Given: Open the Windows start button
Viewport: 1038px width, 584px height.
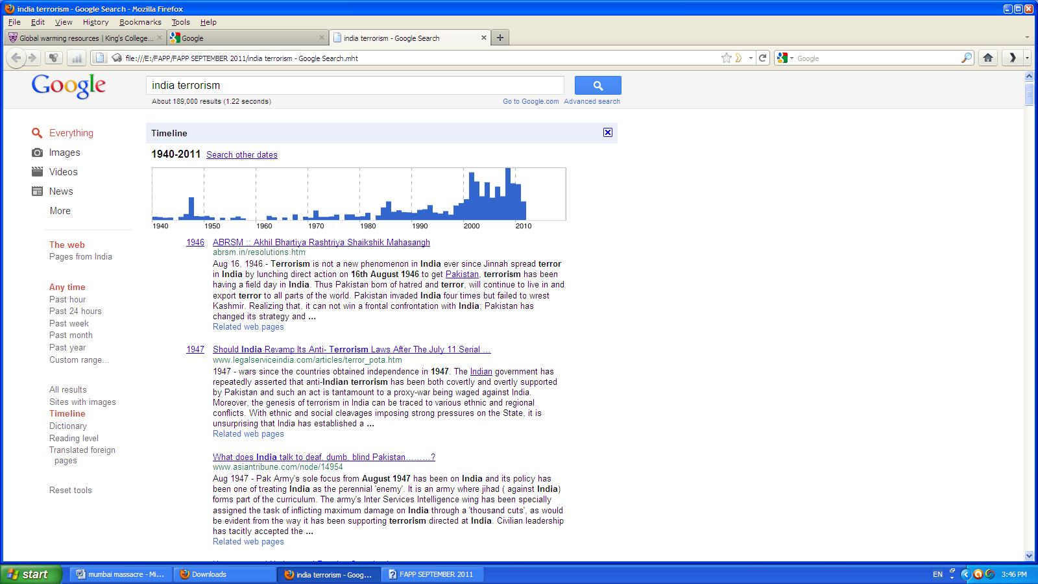Looking at the screenshot, I should coord(31,574).
